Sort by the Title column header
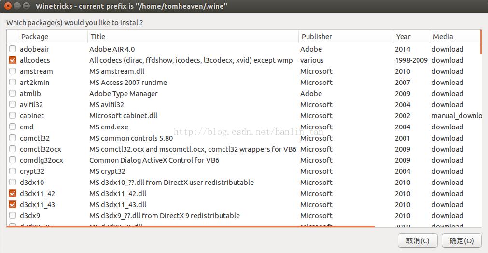The height and width of the screenshot is (253, 488). [193, 37]
